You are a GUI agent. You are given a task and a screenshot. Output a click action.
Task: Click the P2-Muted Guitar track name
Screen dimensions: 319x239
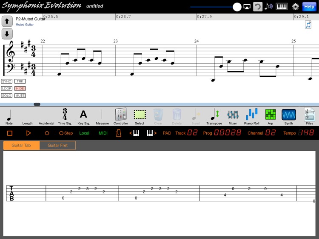(30, 19)
